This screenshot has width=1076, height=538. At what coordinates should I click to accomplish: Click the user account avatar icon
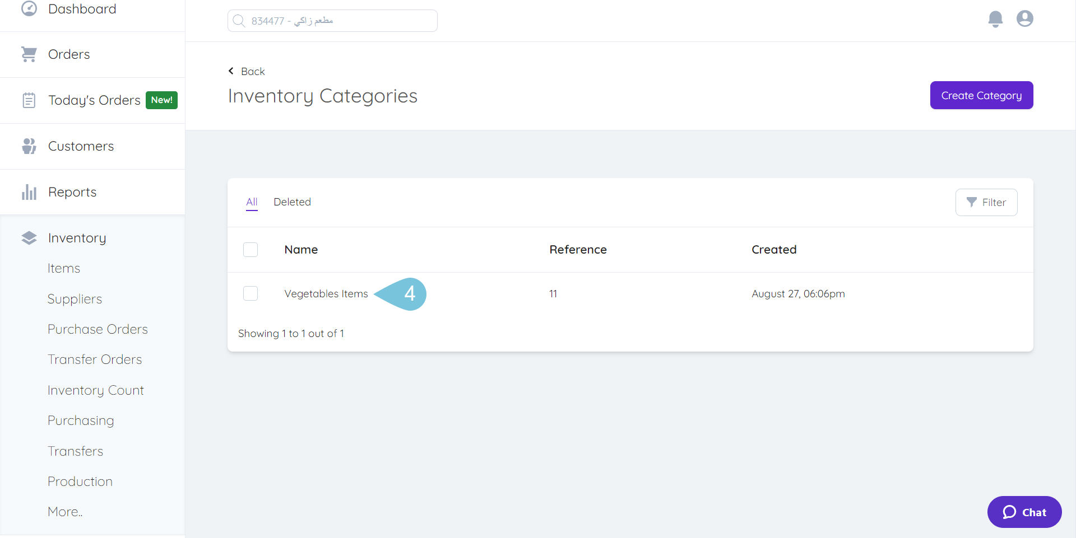point(1025,18)
